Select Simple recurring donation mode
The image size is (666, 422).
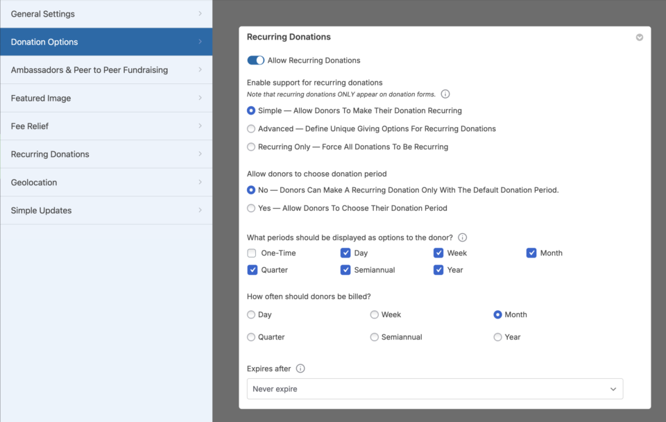(x=251, y=110)
